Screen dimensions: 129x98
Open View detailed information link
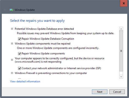[25, 81]
